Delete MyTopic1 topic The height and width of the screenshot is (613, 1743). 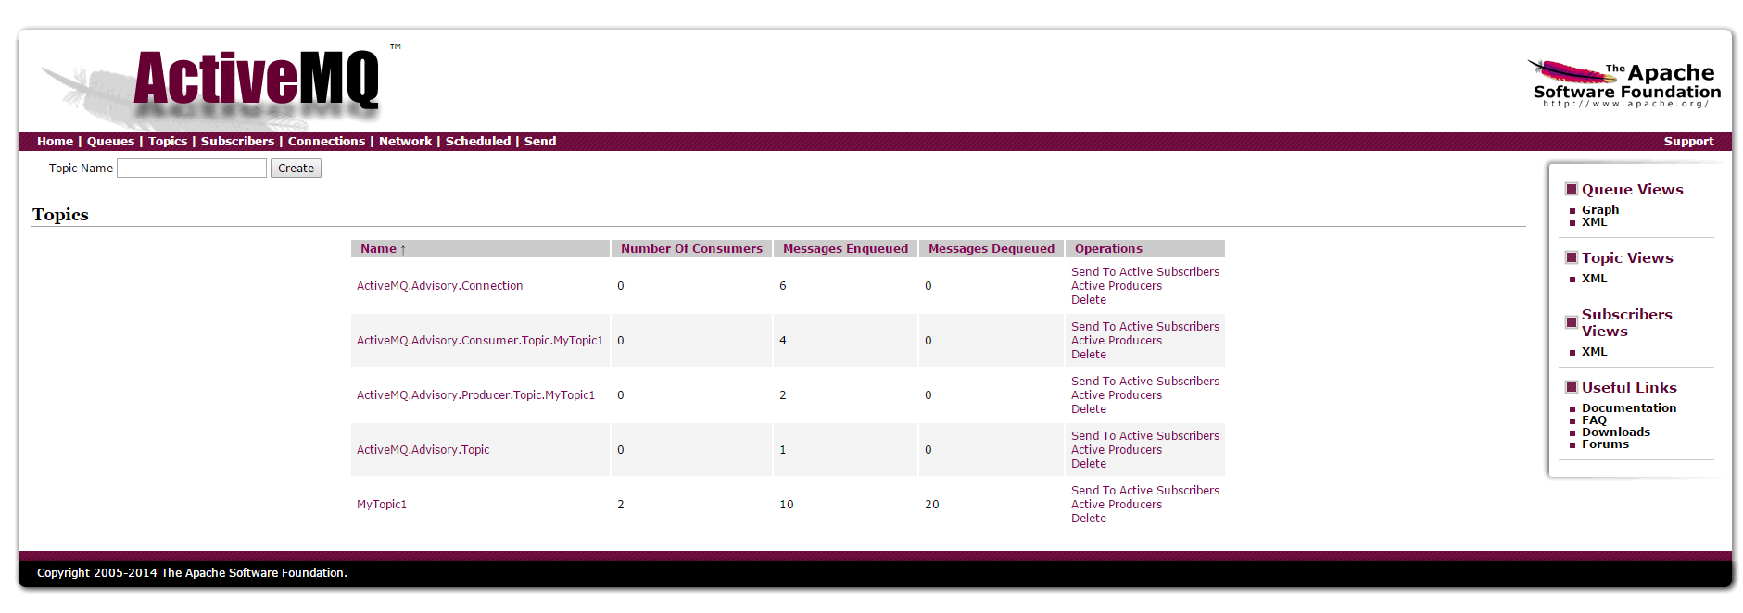click(x=1089, y=519)
